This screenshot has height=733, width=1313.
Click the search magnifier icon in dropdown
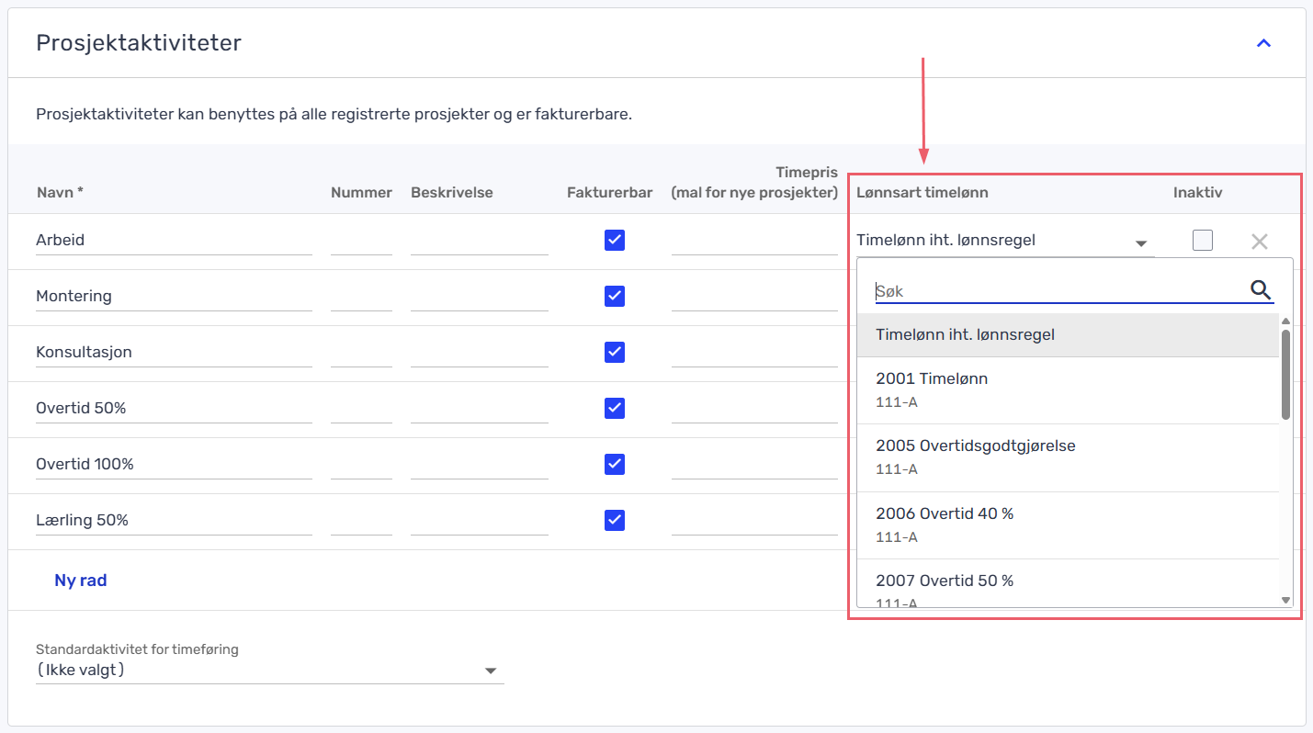[1261, 290]
